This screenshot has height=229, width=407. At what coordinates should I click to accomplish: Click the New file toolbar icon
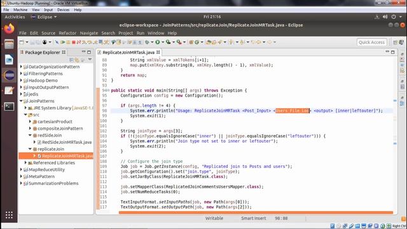(21, 42)
